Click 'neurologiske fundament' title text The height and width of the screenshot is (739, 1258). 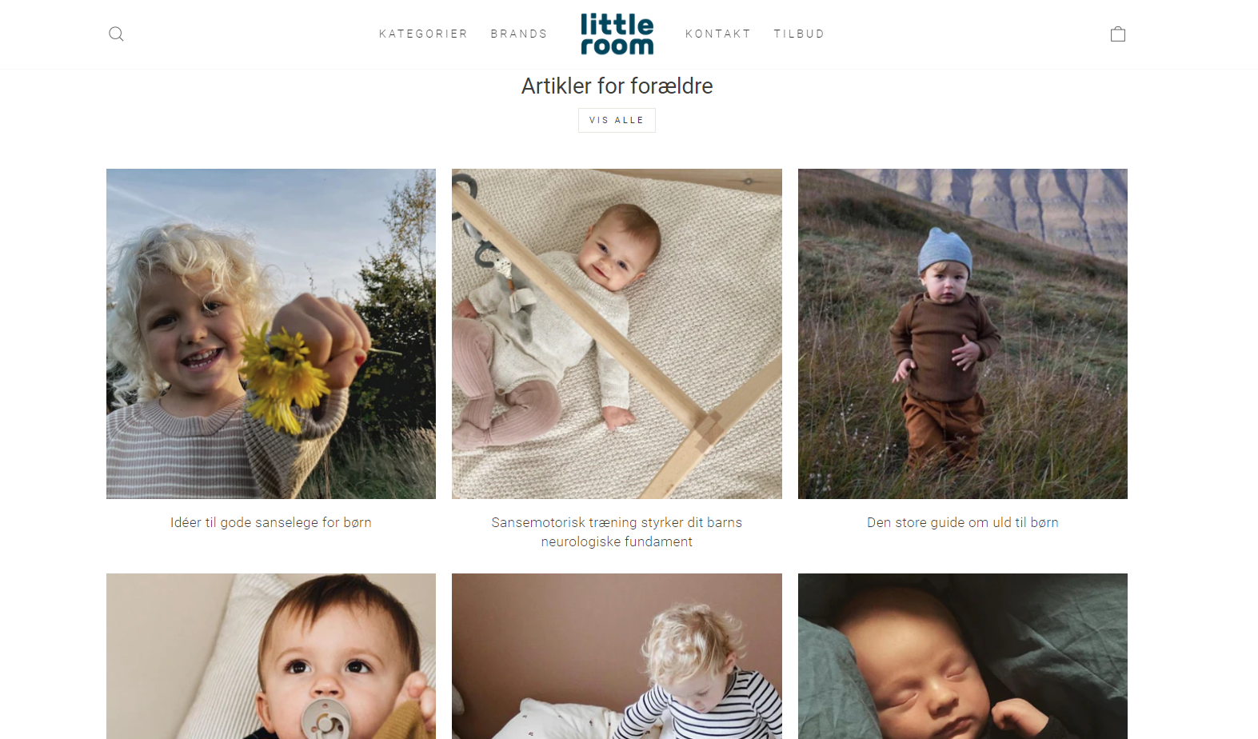click(617, 541)
